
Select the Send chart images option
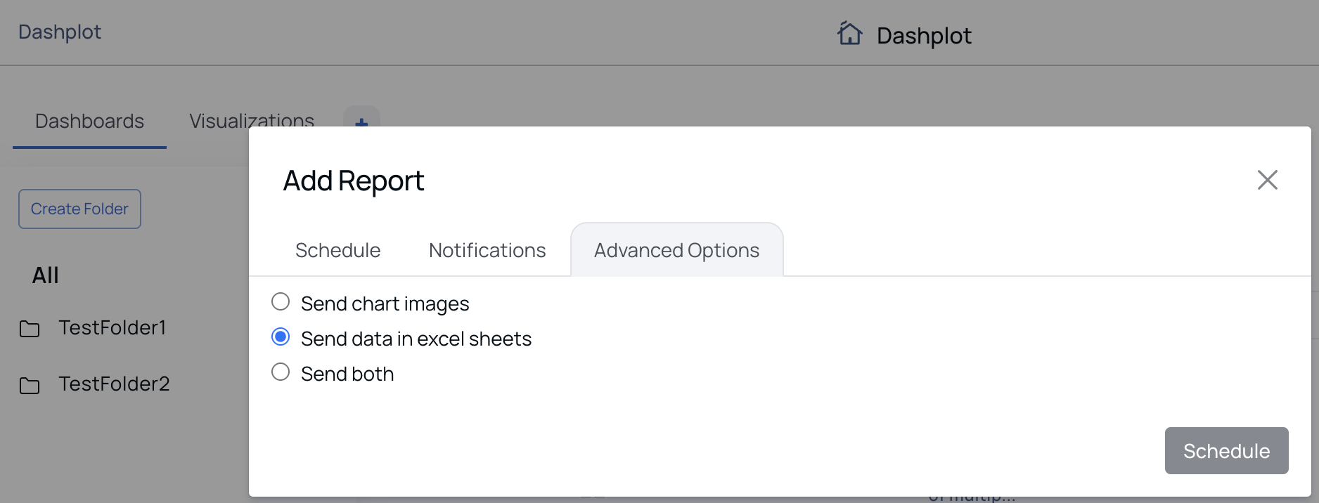[x=281, y=302]
